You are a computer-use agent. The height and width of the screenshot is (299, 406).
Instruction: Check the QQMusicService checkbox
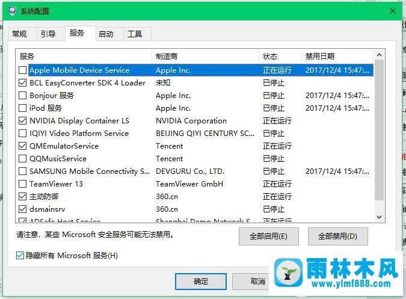click(22, 158)
